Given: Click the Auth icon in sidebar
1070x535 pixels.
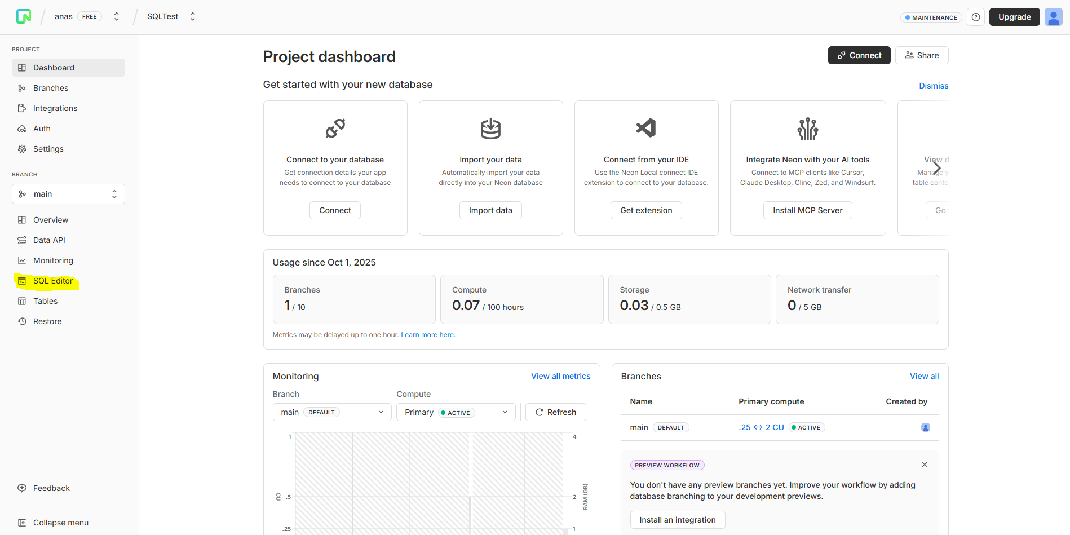Looking at the screenshot, I should pyautogui.click(x=22, y=129).
